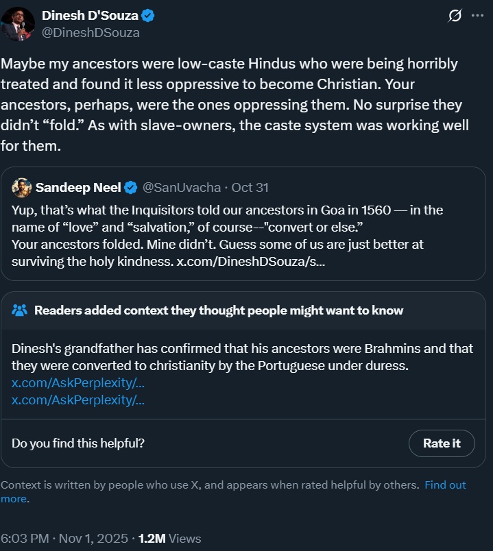
Task: Open the x.com/DineshDSouza/s… link in quote
Action: tap(252, 262)
